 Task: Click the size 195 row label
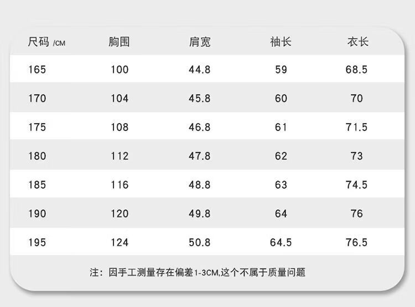(37, 242)
